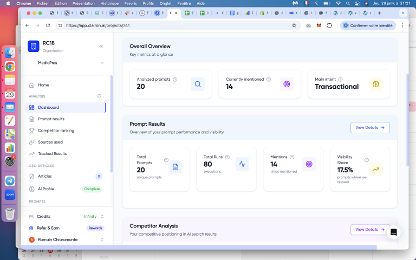
Task: Expand the Romain Chiaramonte account menu
Action: pos(102,239)
